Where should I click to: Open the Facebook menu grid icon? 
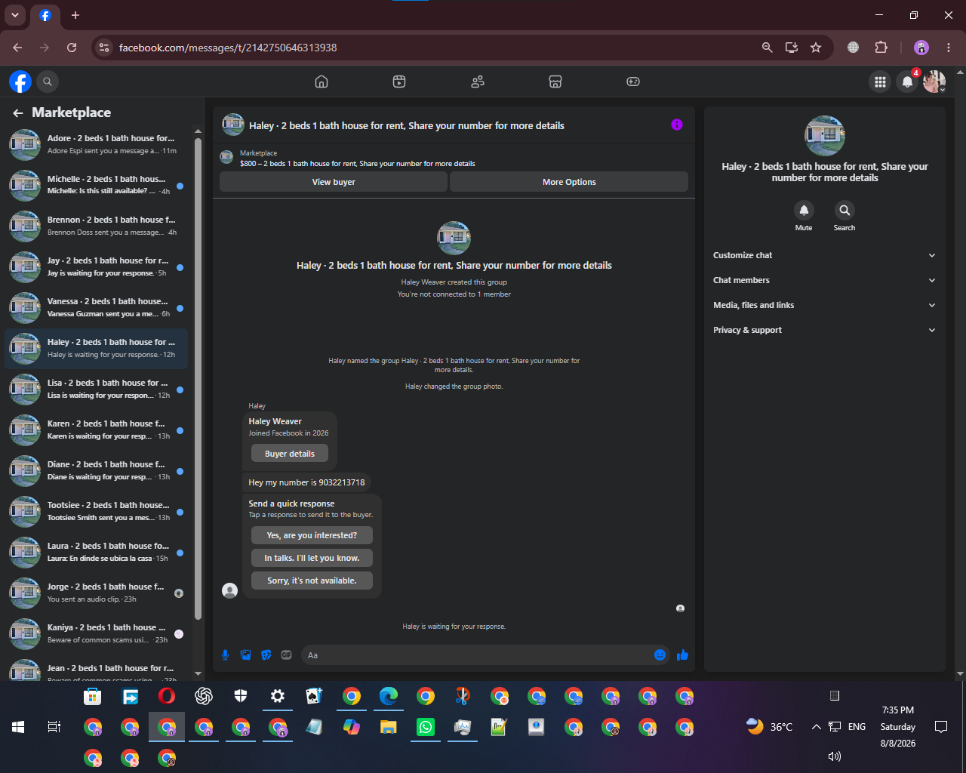point(880,82)
